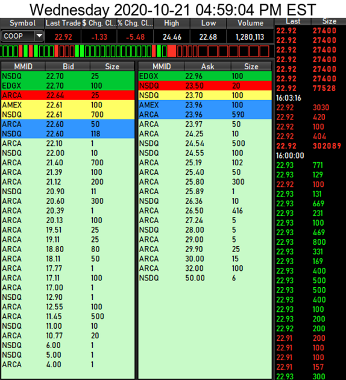
Task: Open the COOP symbol dropdown arrow
Action: click(39, 36)
